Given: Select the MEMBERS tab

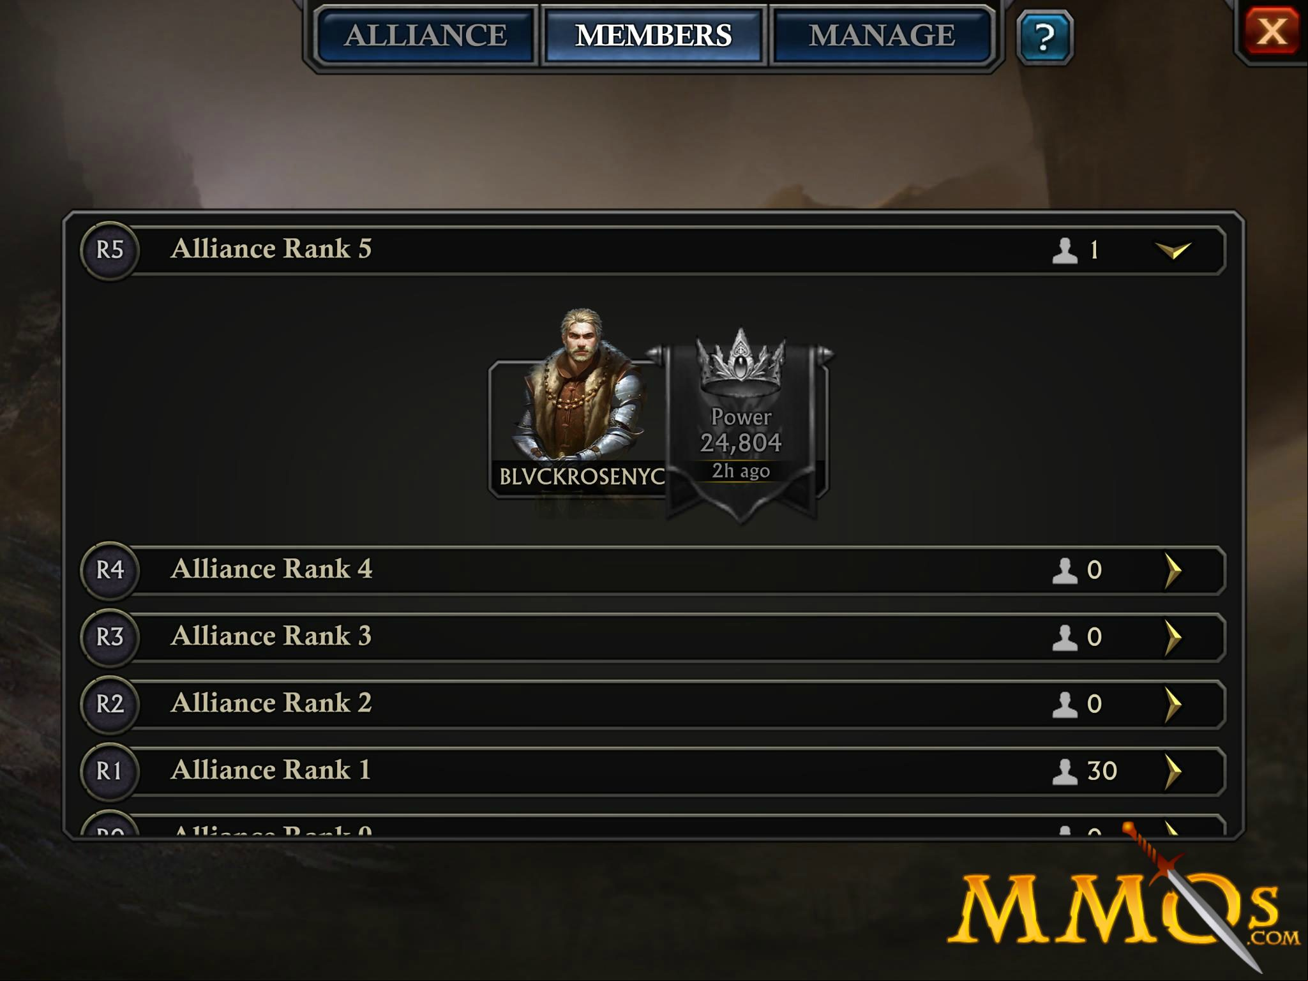Looking at the screenshot, I should tap(653, 35).
